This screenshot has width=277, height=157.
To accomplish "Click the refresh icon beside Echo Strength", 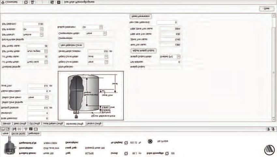I will pyautogui.click(x=167, y=153).
